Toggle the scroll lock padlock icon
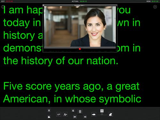 [73, 110]
